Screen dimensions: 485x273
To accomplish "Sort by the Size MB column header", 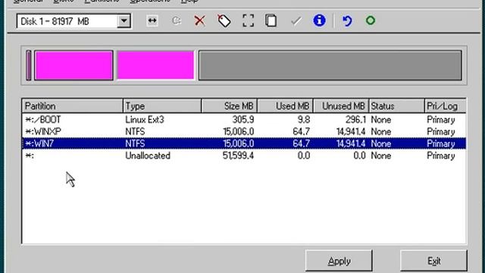I will click(229, 106).
